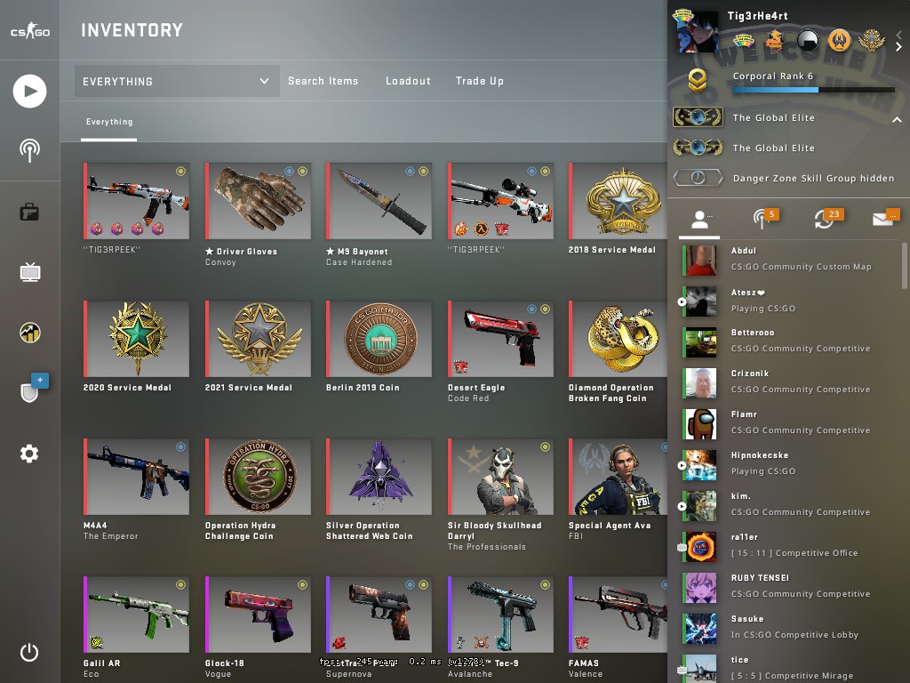Open the settings gear icon
The width and height of the screenshot is (910, 683).
(29, 454)
